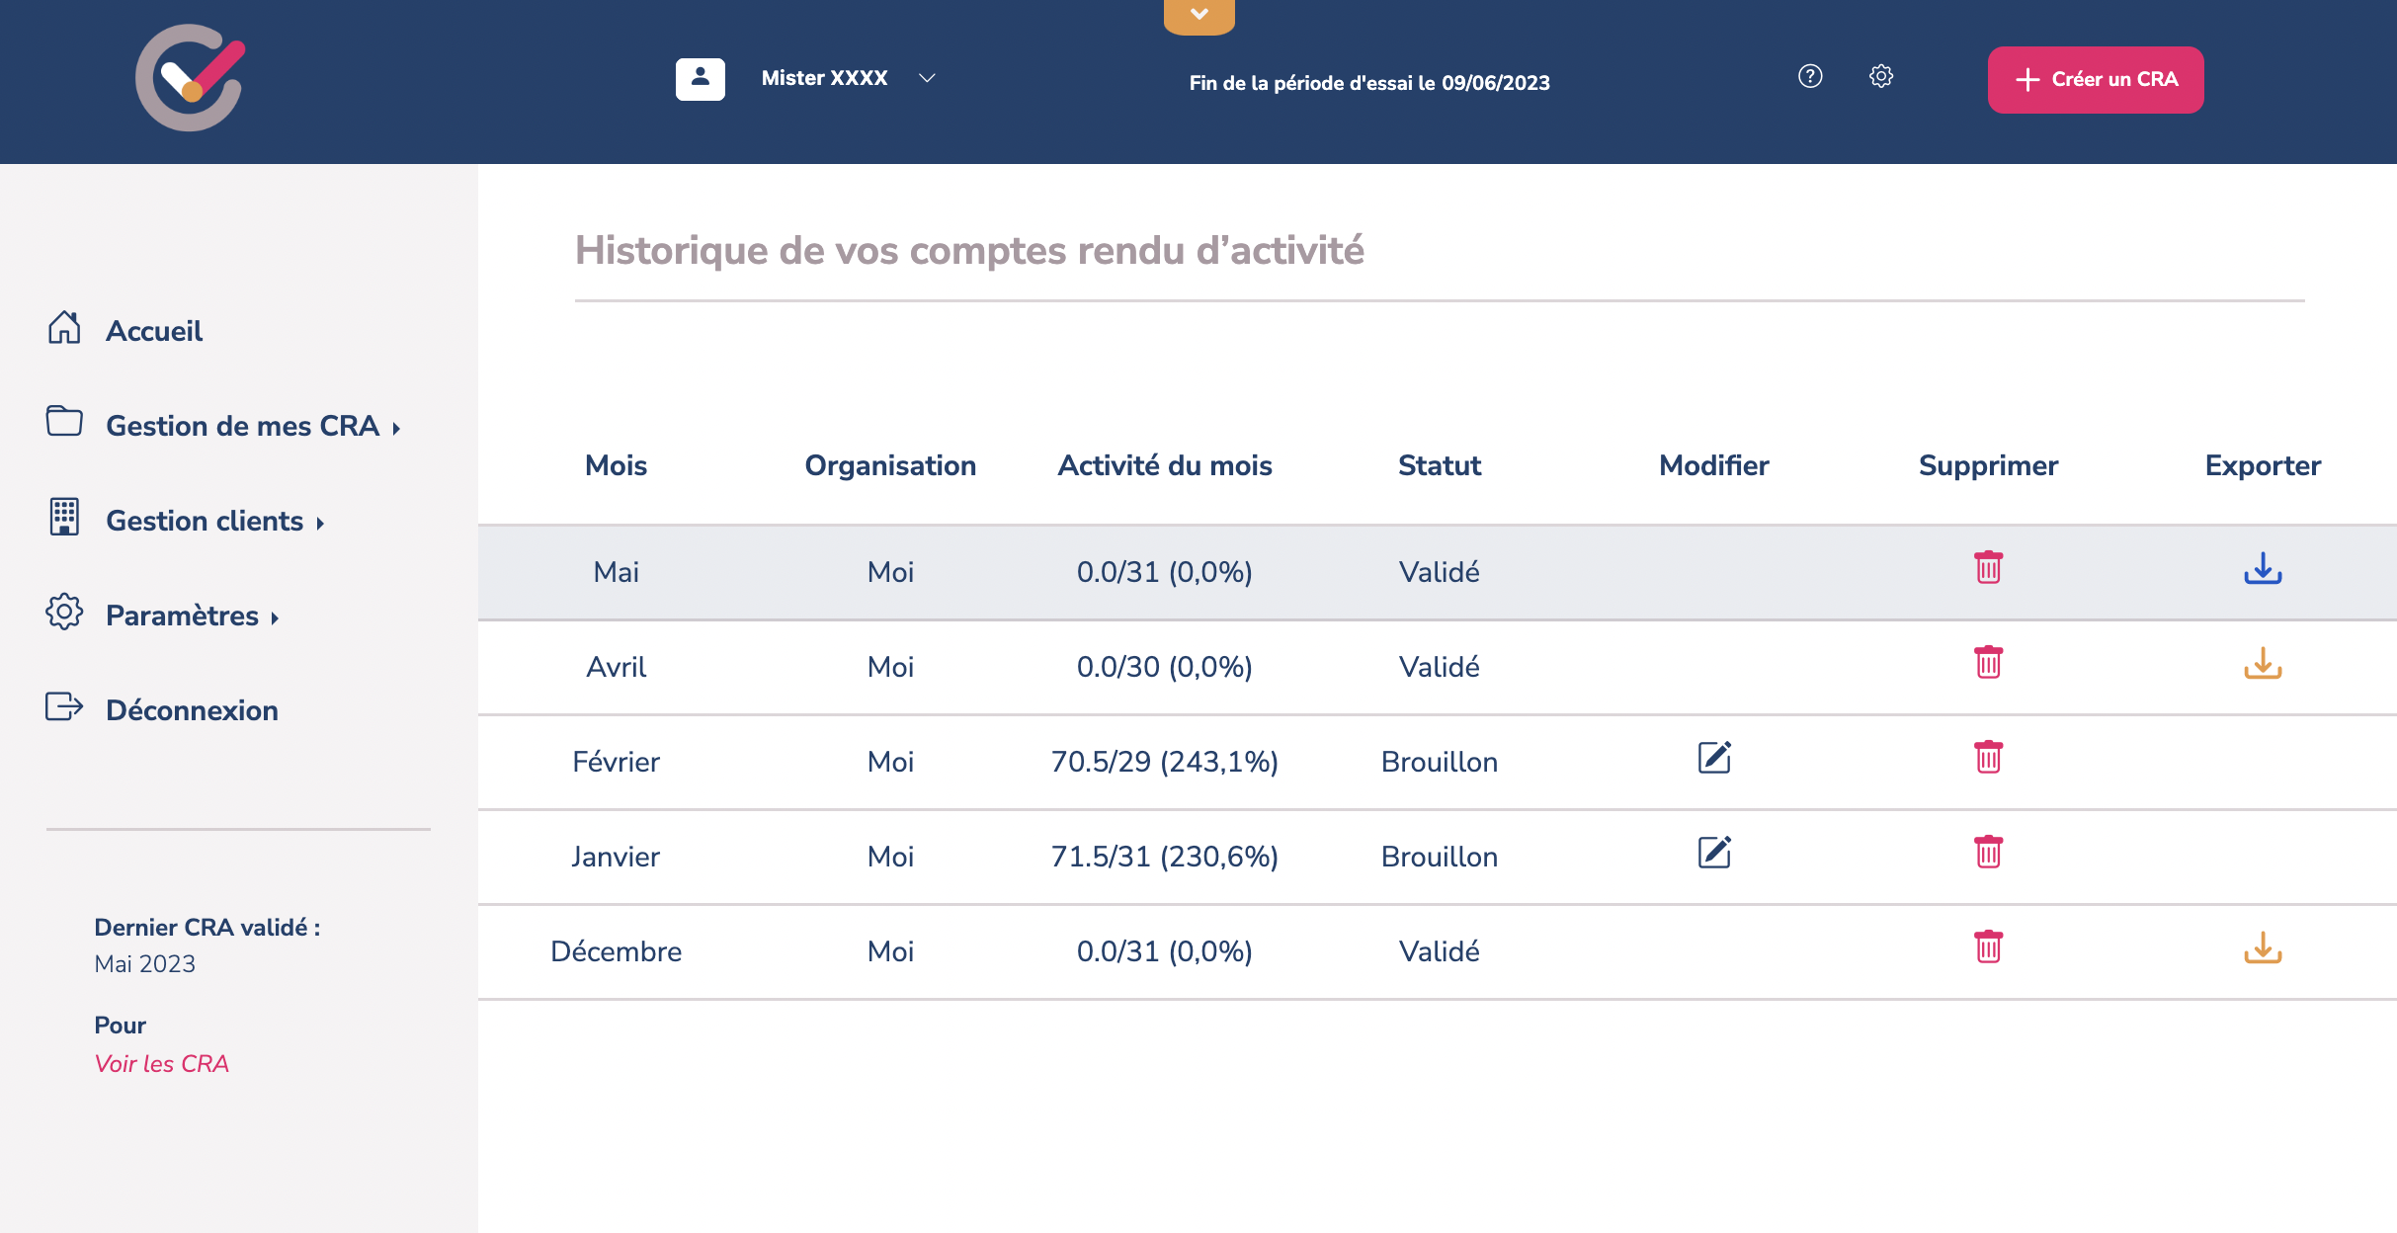Edit the Février draft CRA
Image resolution: width=2397 pixels, height=1233 pixels.
(x=1713, y=758)
